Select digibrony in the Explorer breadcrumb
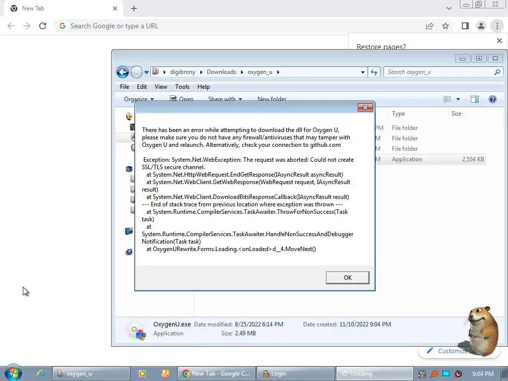This screenshot has height=381, width=508. point(183,72)
